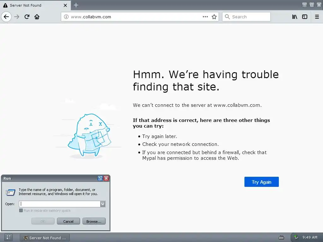Click the forward navigation arrow
The height and width of the screenshot is (242, 323).
(x=17, y=17)
